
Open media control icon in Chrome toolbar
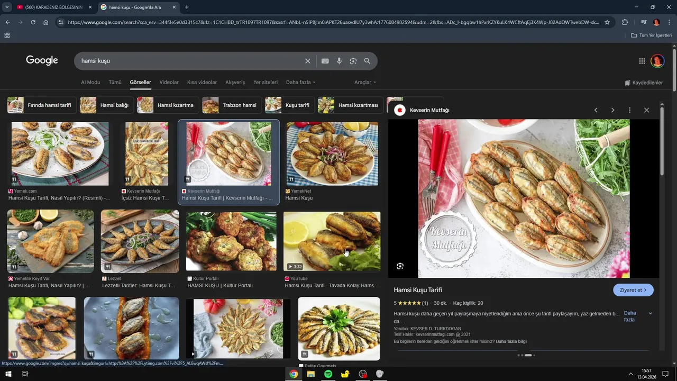[x=644, y=22]
